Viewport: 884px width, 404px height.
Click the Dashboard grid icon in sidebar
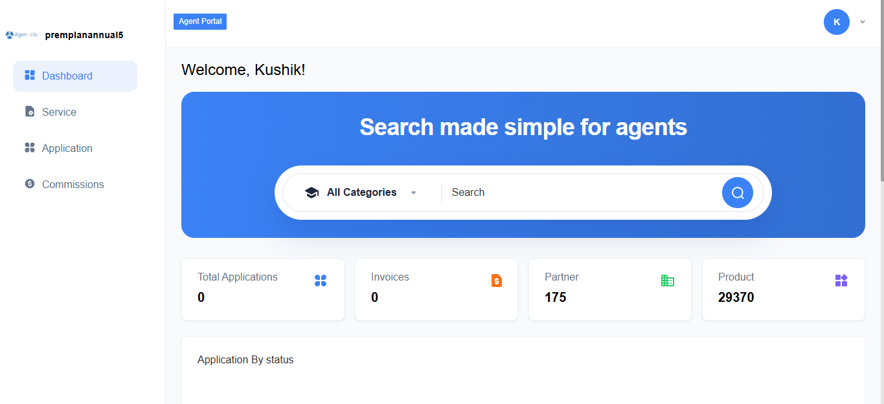coord(30,76)
